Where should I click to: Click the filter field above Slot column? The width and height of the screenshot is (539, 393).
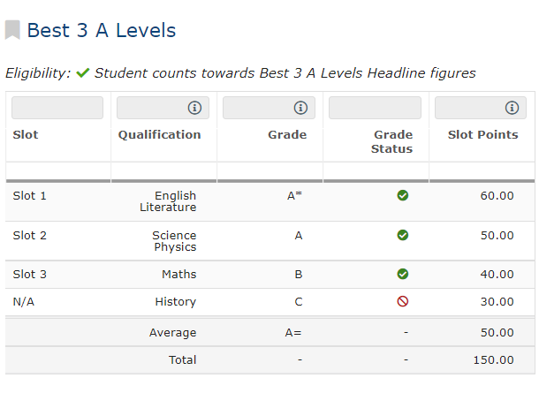(x=57, y=108)
